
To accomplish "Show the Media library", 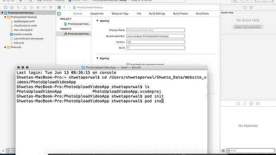I will (258, 103).
